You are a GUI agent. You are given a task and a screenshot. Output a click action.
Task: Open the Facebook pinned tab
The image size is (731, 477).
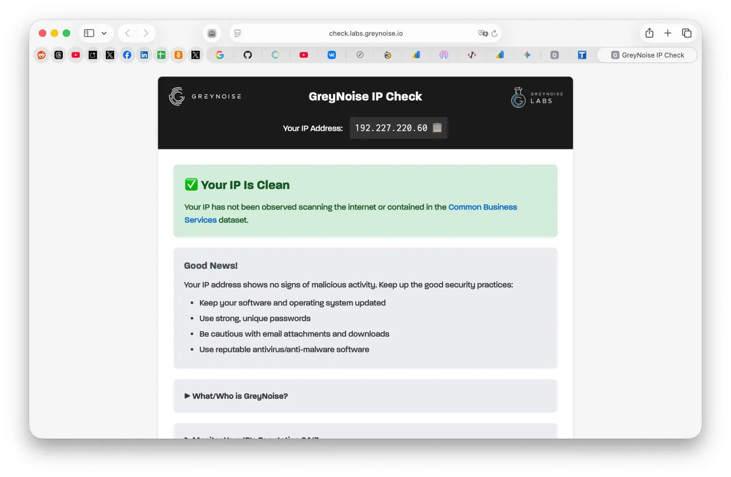127,55
